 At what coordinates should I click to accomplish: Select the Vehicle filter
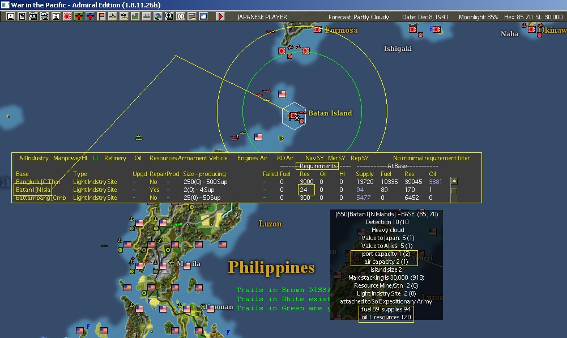[x=218, y=158]
